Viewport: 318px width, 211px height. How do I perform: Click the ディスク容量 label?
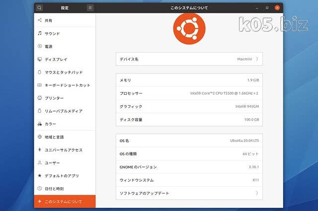131,120
